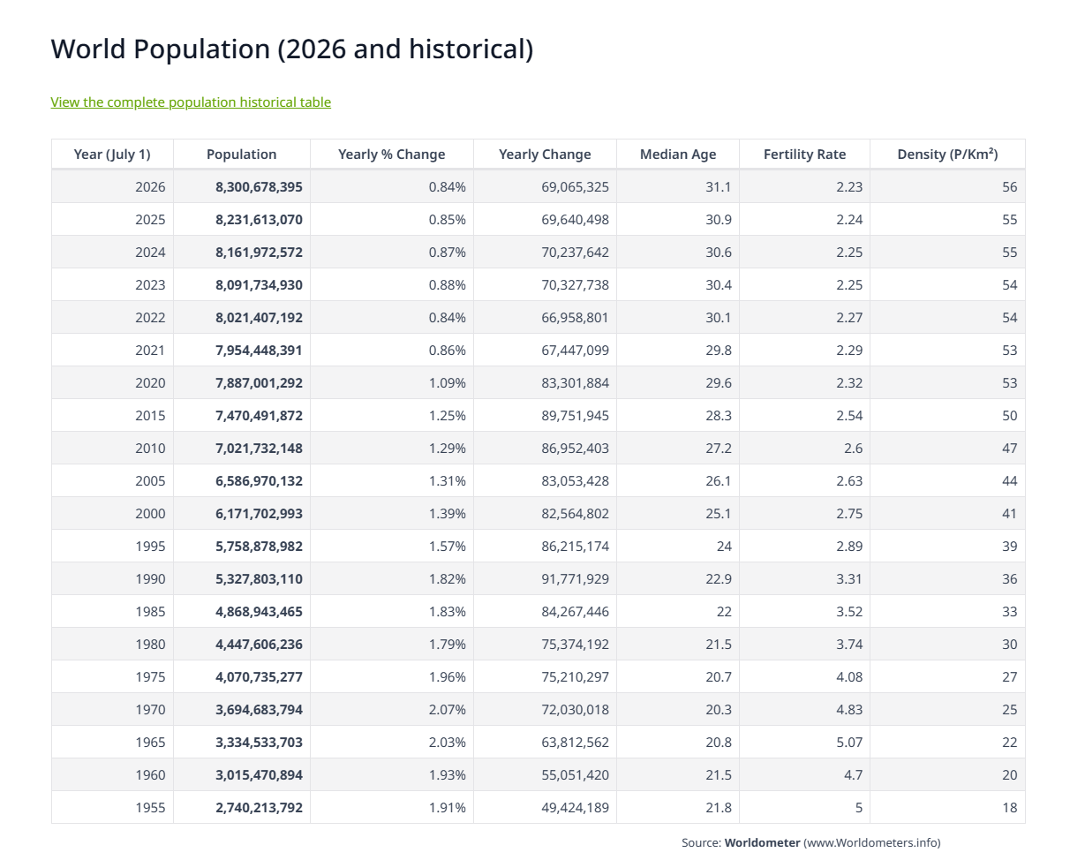
Task: Select fertility rate 2.23
Action: pos(849,186)
